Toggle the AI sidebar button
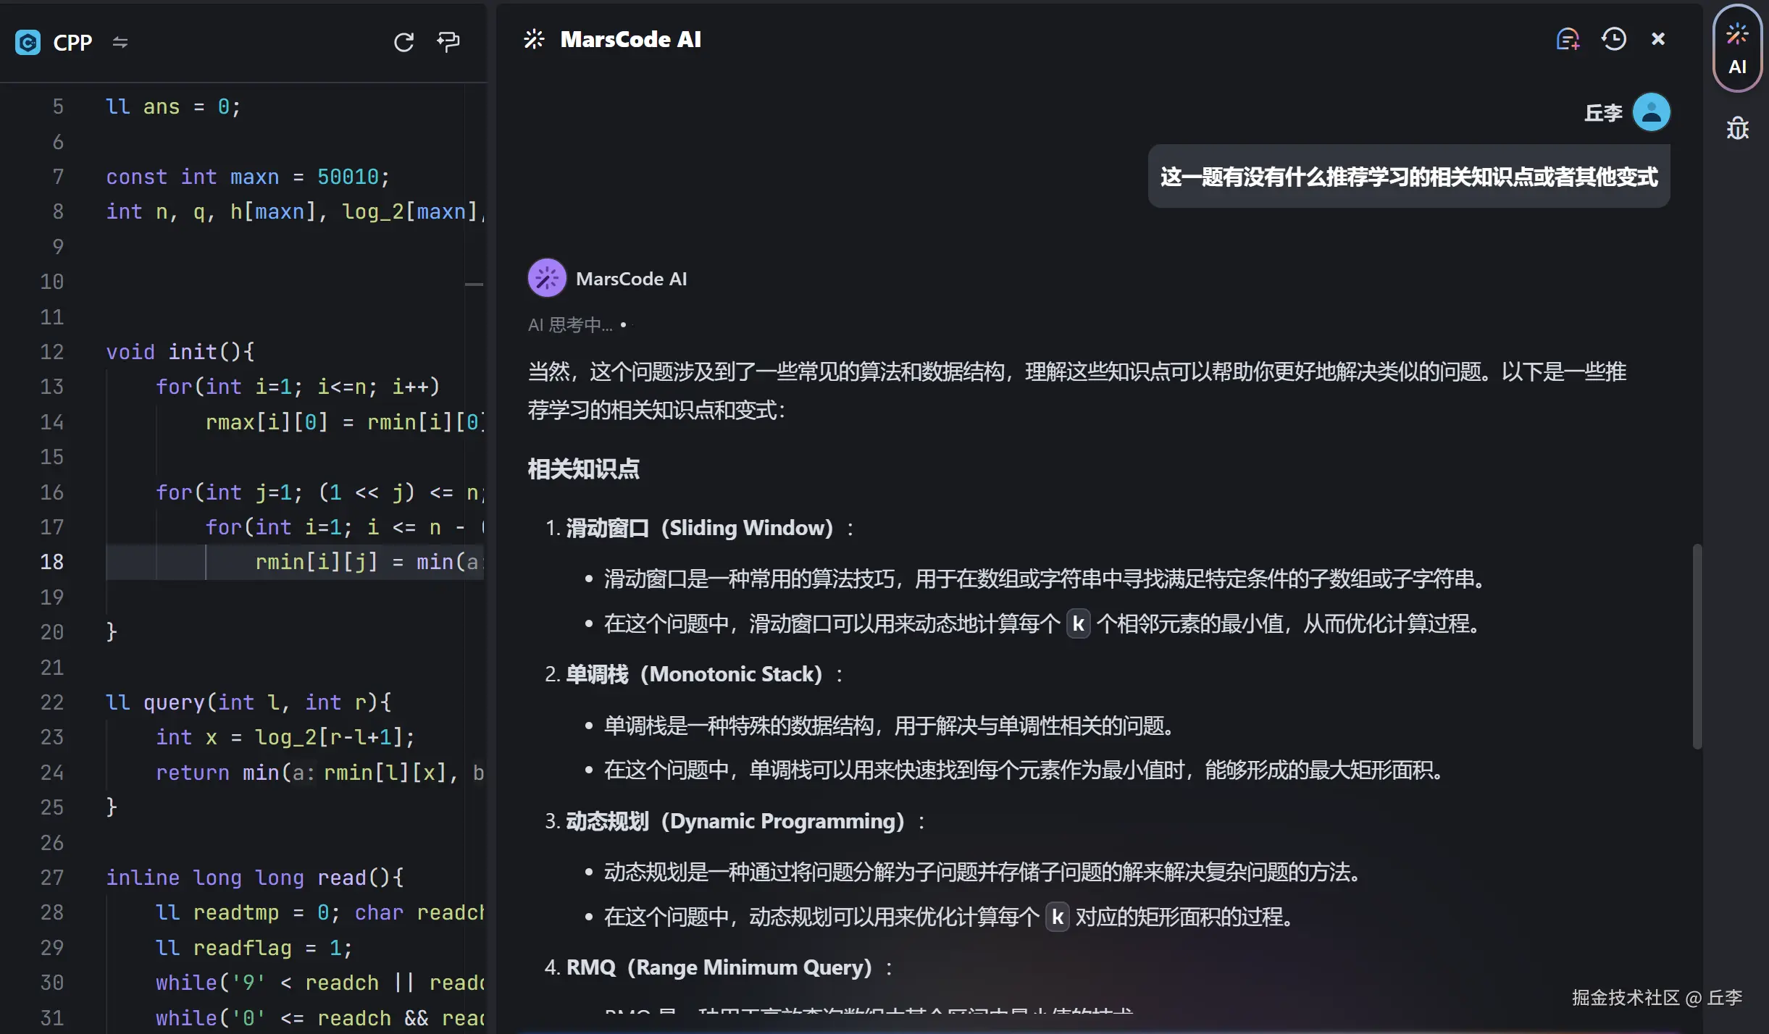The height and width of the screenshot is (1034, 1769). (1736, 49)
